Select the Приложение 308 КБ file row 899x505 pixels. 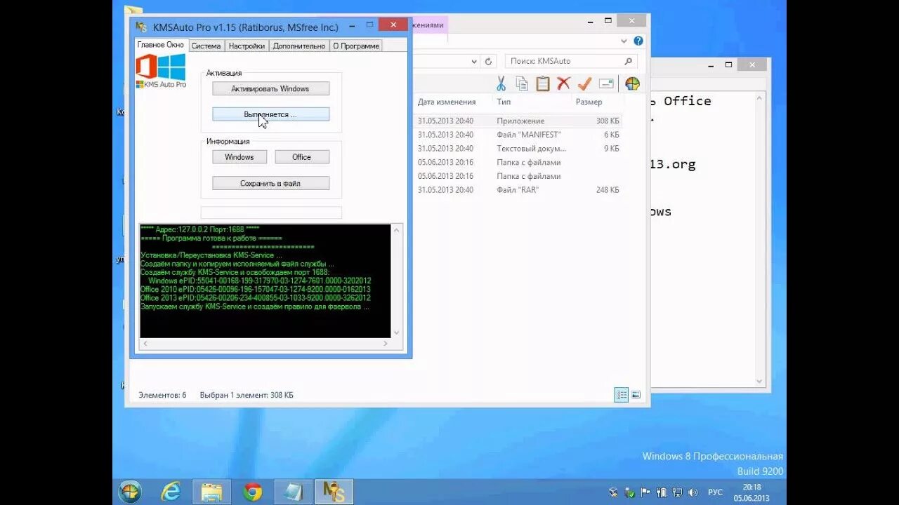tap(518, 121)
